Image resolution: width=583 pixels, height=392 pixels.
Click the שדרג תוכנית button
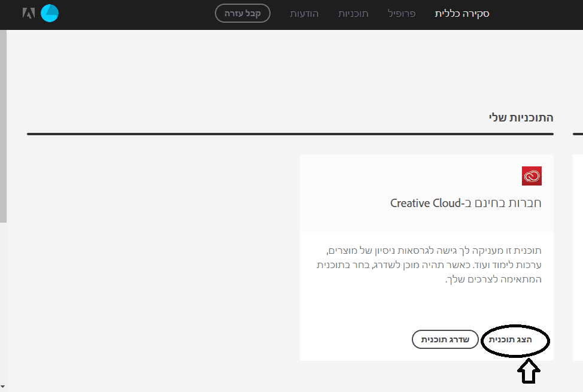445,339
